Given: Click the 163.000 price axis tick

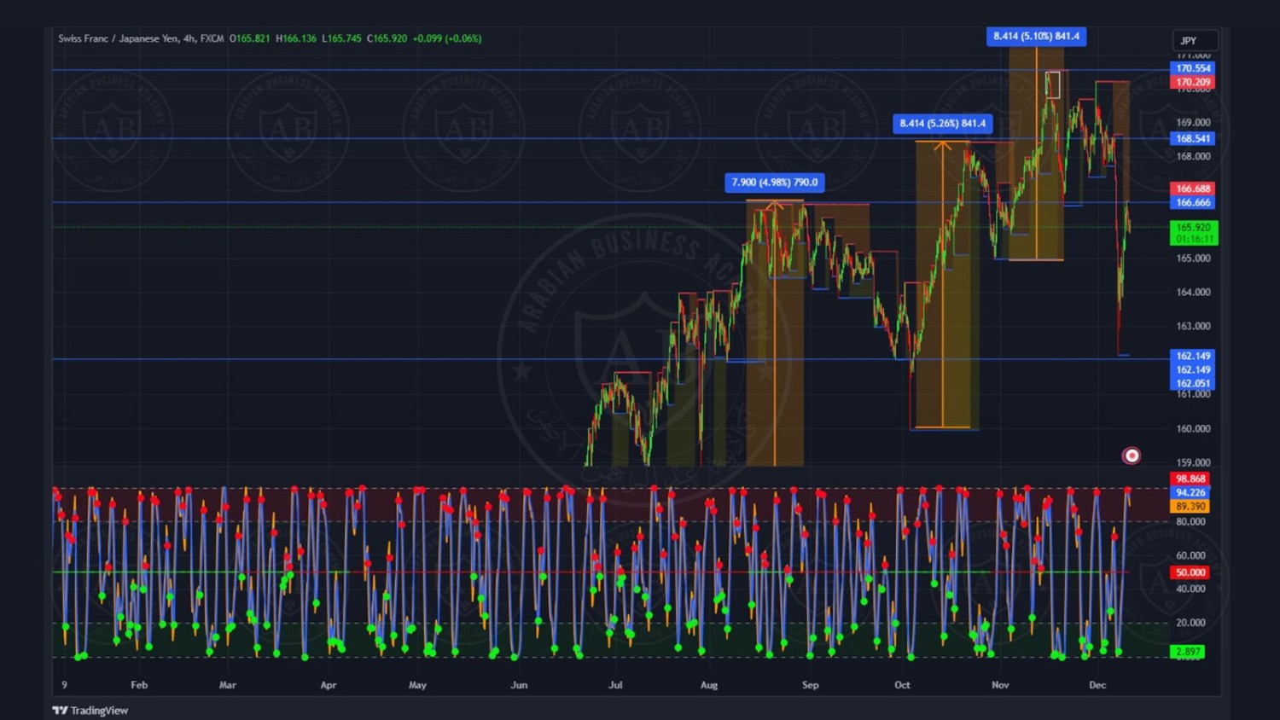Looking at the screenshot, I should 1193,326.
